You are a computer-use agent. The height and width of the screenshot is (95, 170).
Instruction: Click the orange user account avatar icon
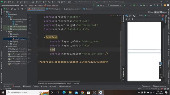pos(165,5)
